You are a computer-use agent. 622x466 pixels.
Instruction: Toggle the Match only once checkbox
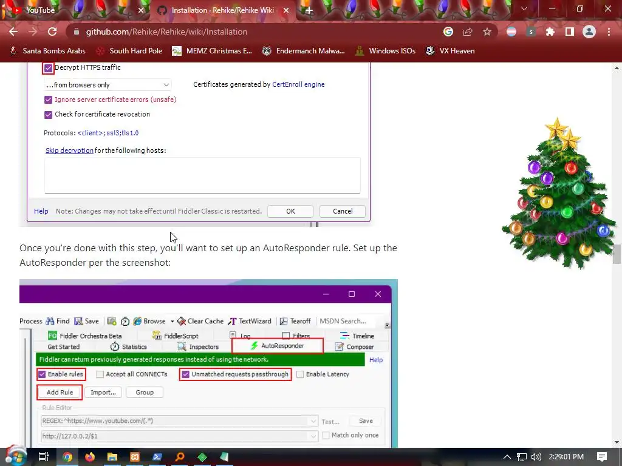pos(326,435)
